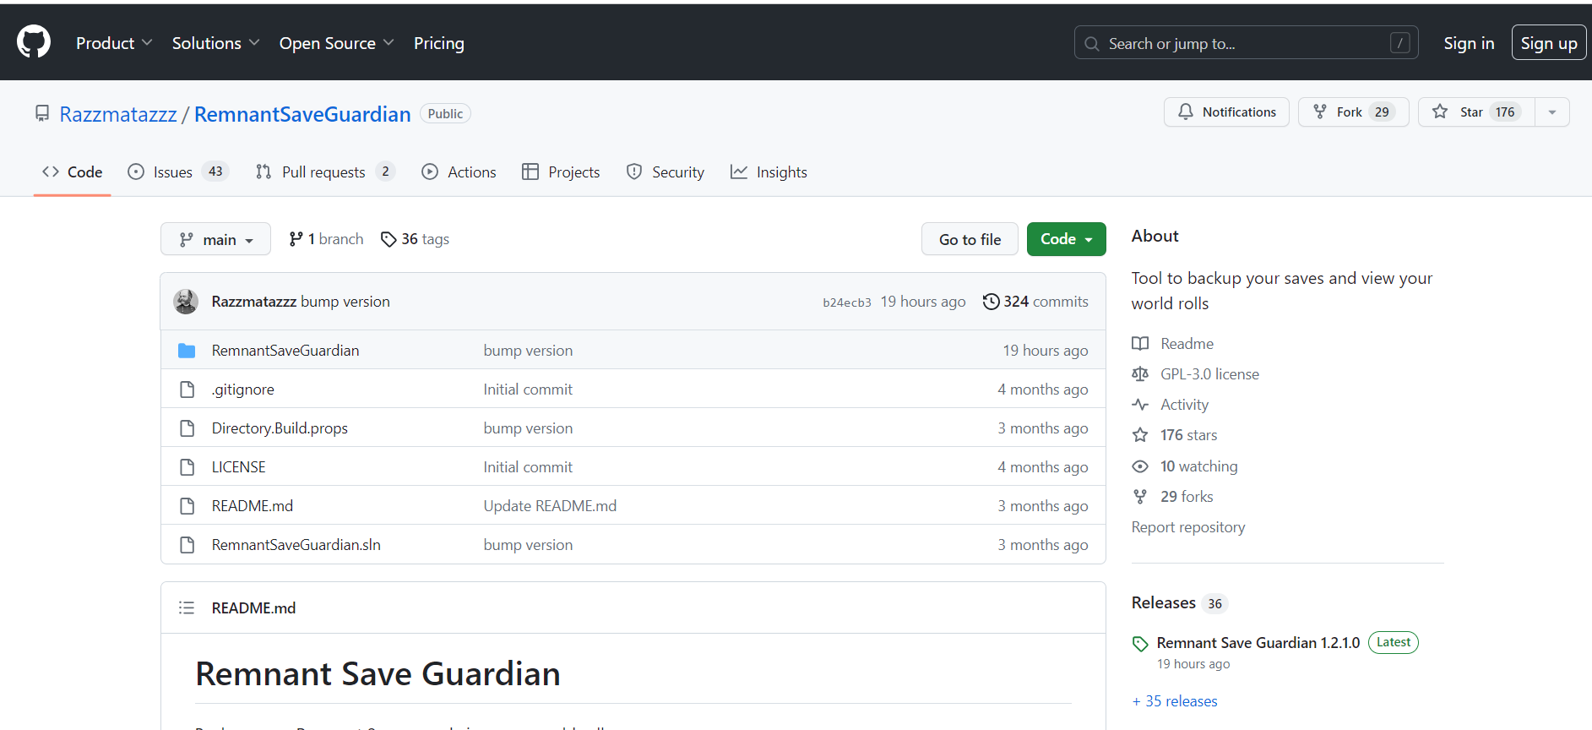Click the tag icon next to 36 tags
The width and height of the screenshot is (1592, 730).
[388, 239]
